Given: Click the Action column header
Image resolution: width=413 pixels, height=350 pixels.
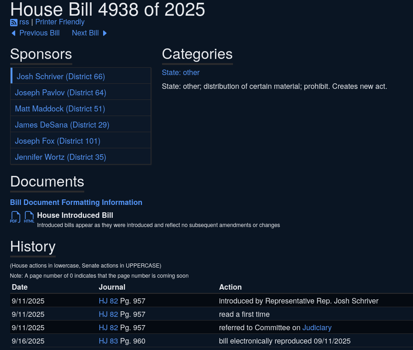Looking at the screenshot, I should click(230, 287).
